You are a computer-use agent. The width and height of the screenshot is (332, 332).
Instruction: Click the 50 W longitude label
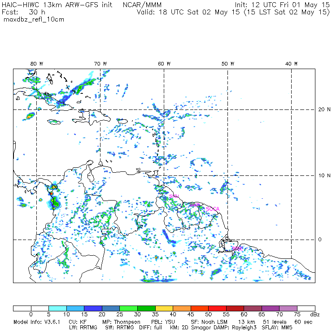(228, 64)
